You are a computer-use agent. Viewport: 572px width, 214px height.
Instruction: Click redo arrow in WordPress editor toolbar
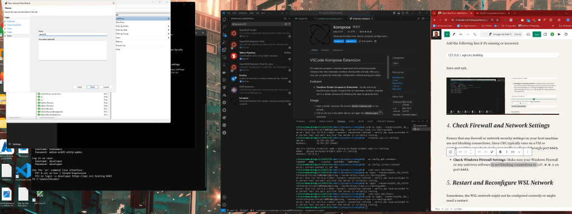[x=467, y=35]
